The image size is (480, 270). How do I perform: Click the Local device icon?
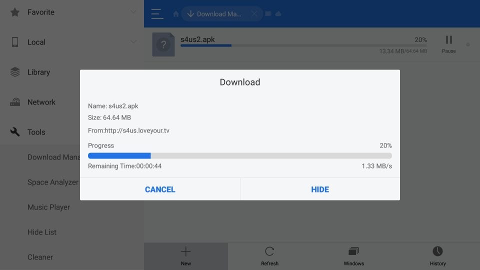click(x=14, y=42)
